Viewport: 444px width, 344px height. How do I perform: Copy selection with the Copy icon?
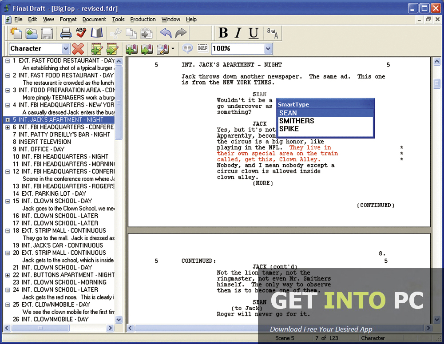point(131,33)
